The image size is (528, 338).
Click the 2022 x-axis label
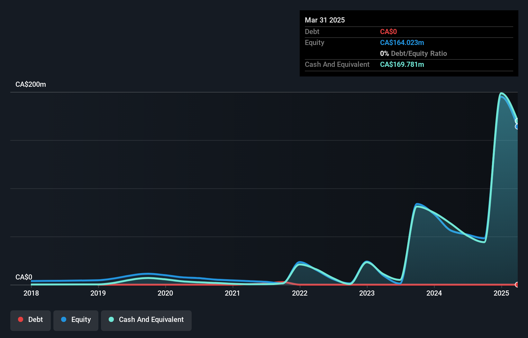point(300,293)
